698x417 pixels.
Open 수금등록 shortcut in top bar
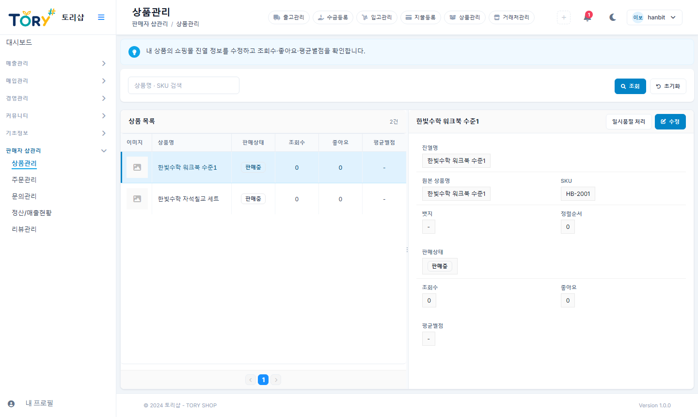point(333,17)
